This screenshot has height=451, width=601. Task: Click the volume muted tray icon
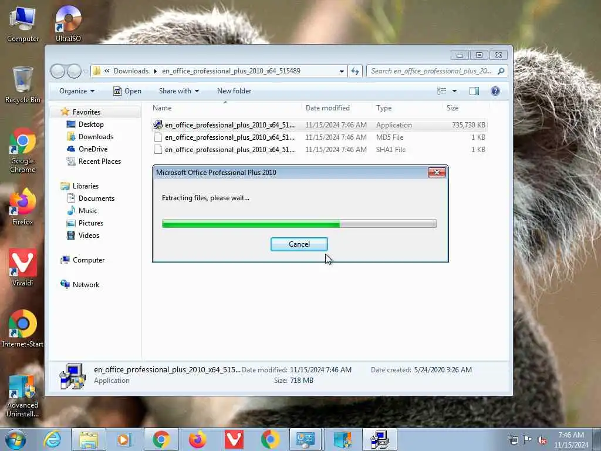(542, 440)
